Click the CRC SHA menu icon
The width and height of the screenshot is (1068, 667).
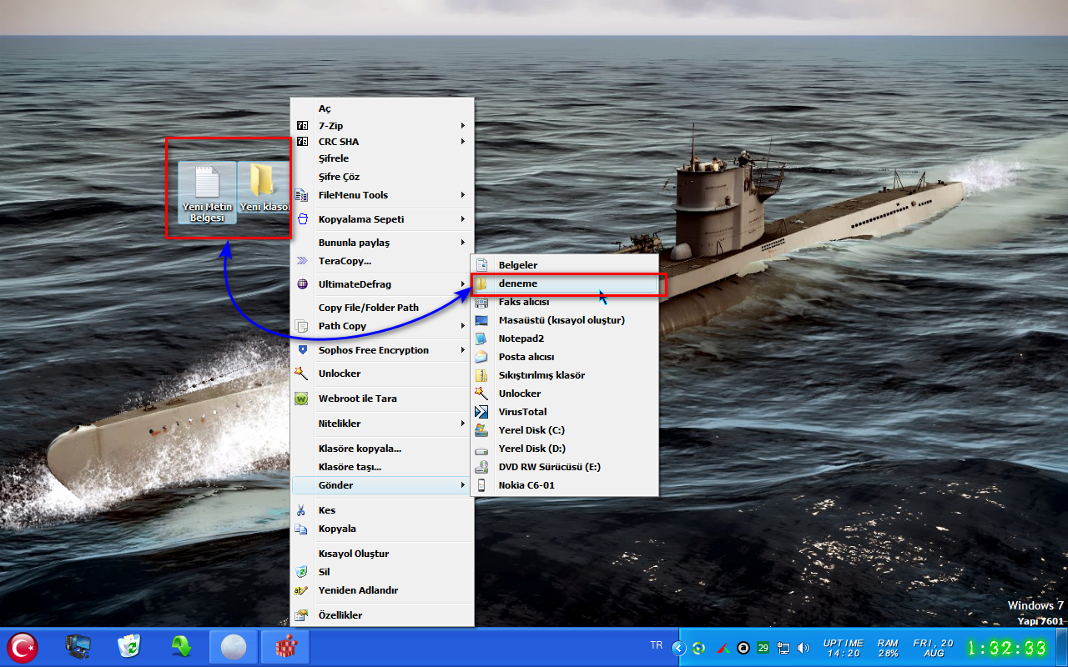302,142
